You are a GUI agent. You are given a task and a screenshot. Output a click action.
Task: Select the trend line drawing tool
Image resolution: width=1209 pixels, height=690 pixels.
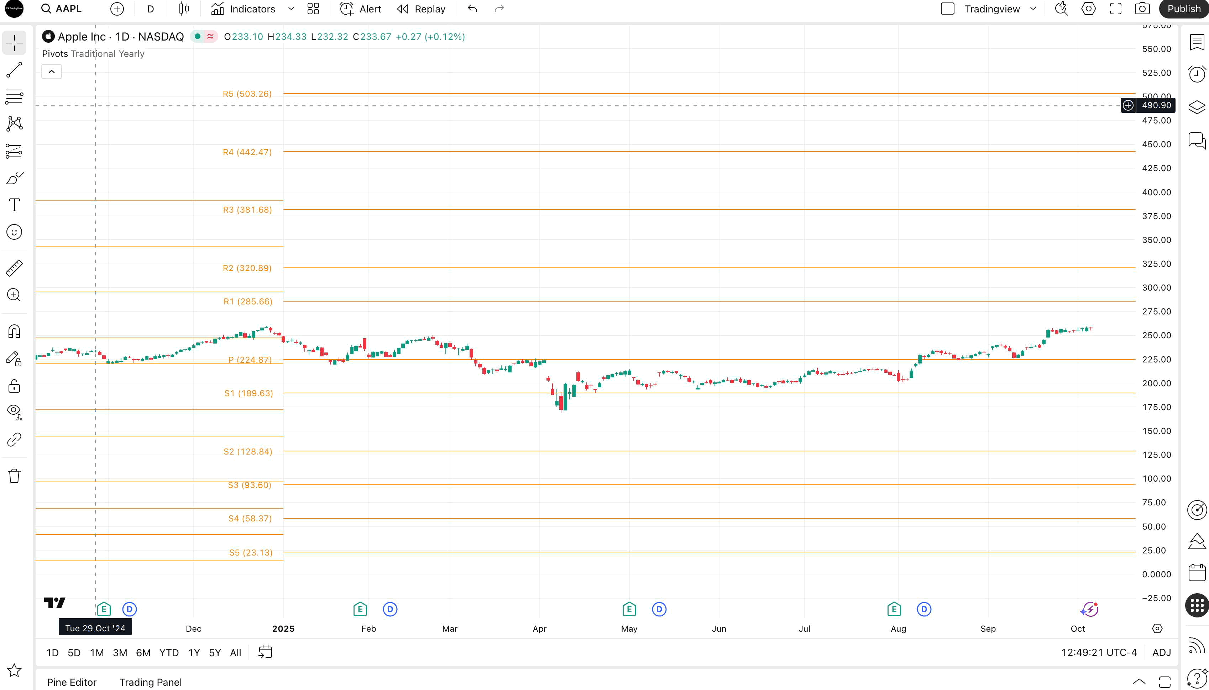point(14,70)
